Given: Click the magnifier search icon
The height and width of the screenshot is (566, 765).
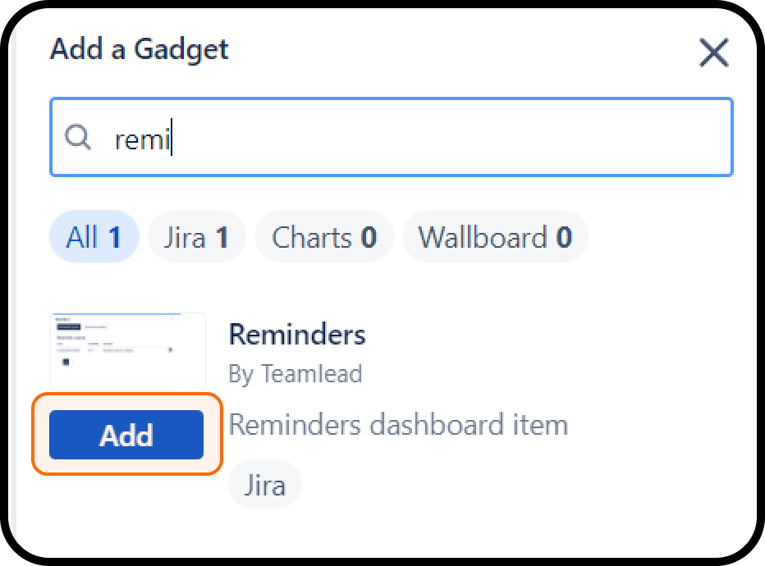Looking at the screenshot, I should click(78, 138).
